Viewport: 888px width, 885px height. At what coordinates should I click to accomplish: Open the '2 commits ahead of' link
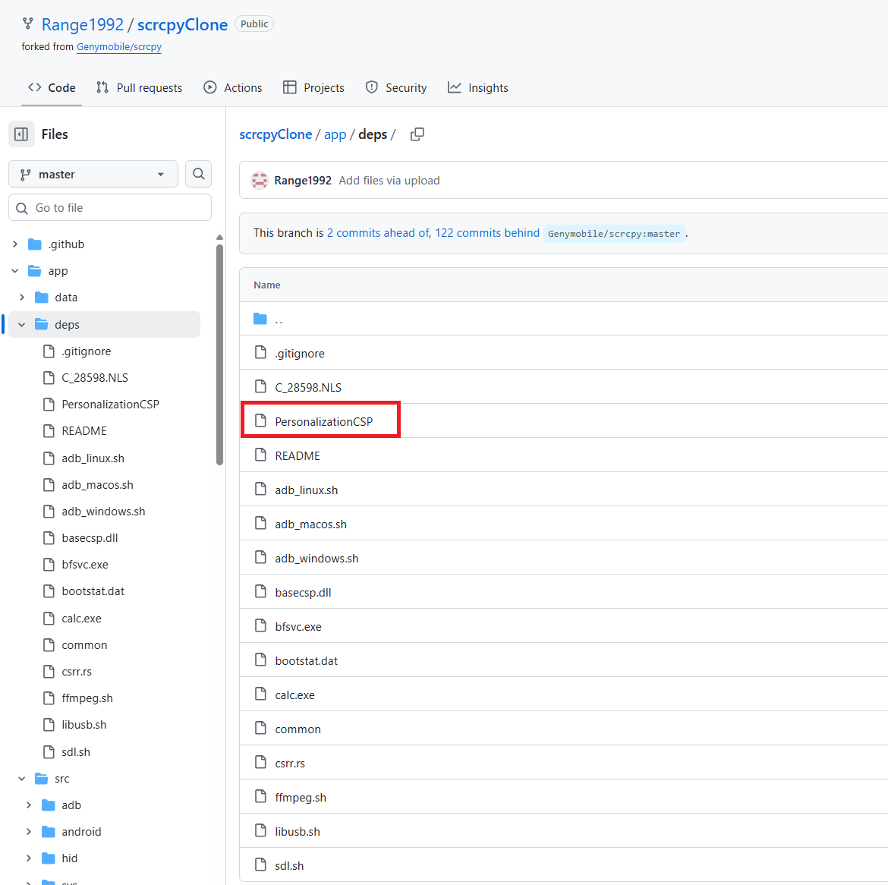378,233
